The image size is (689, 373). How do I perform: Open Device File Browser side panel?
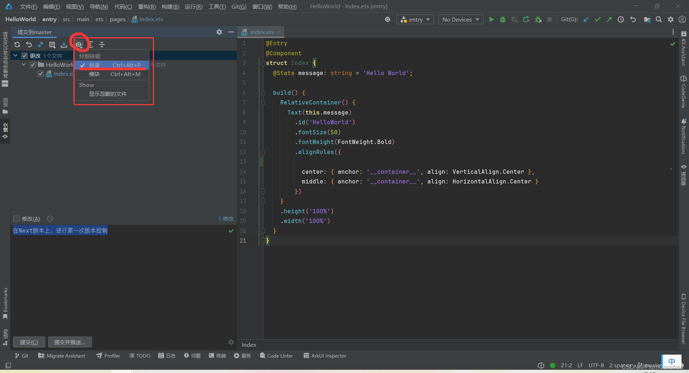[x=684, y=319]
